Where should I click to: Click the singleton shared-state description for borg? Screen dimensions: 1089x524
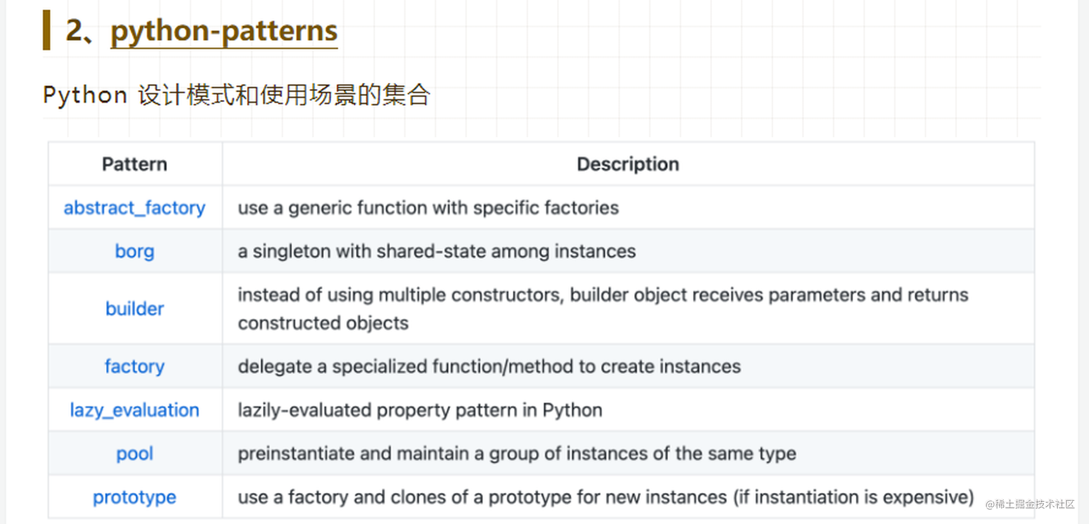(x=436, y=251)
